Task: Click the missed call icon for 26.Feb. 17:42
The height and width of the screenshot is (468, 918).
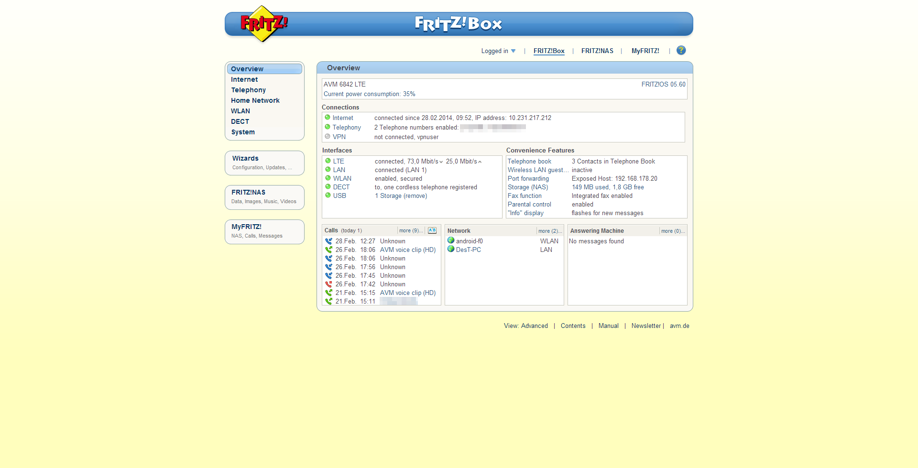Action: click(x=328, y=284)
